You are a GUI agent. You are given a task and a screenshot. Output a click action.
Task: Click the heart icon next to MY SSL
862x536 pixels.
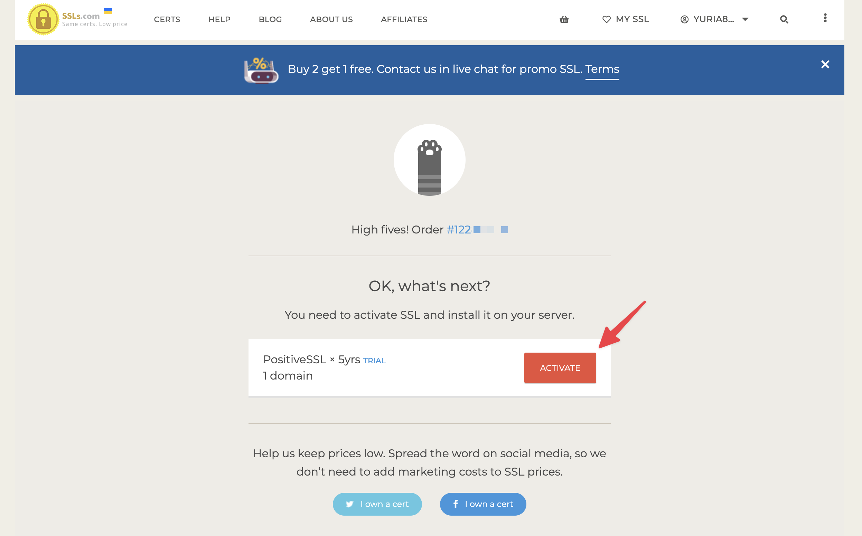click(607, 19)
